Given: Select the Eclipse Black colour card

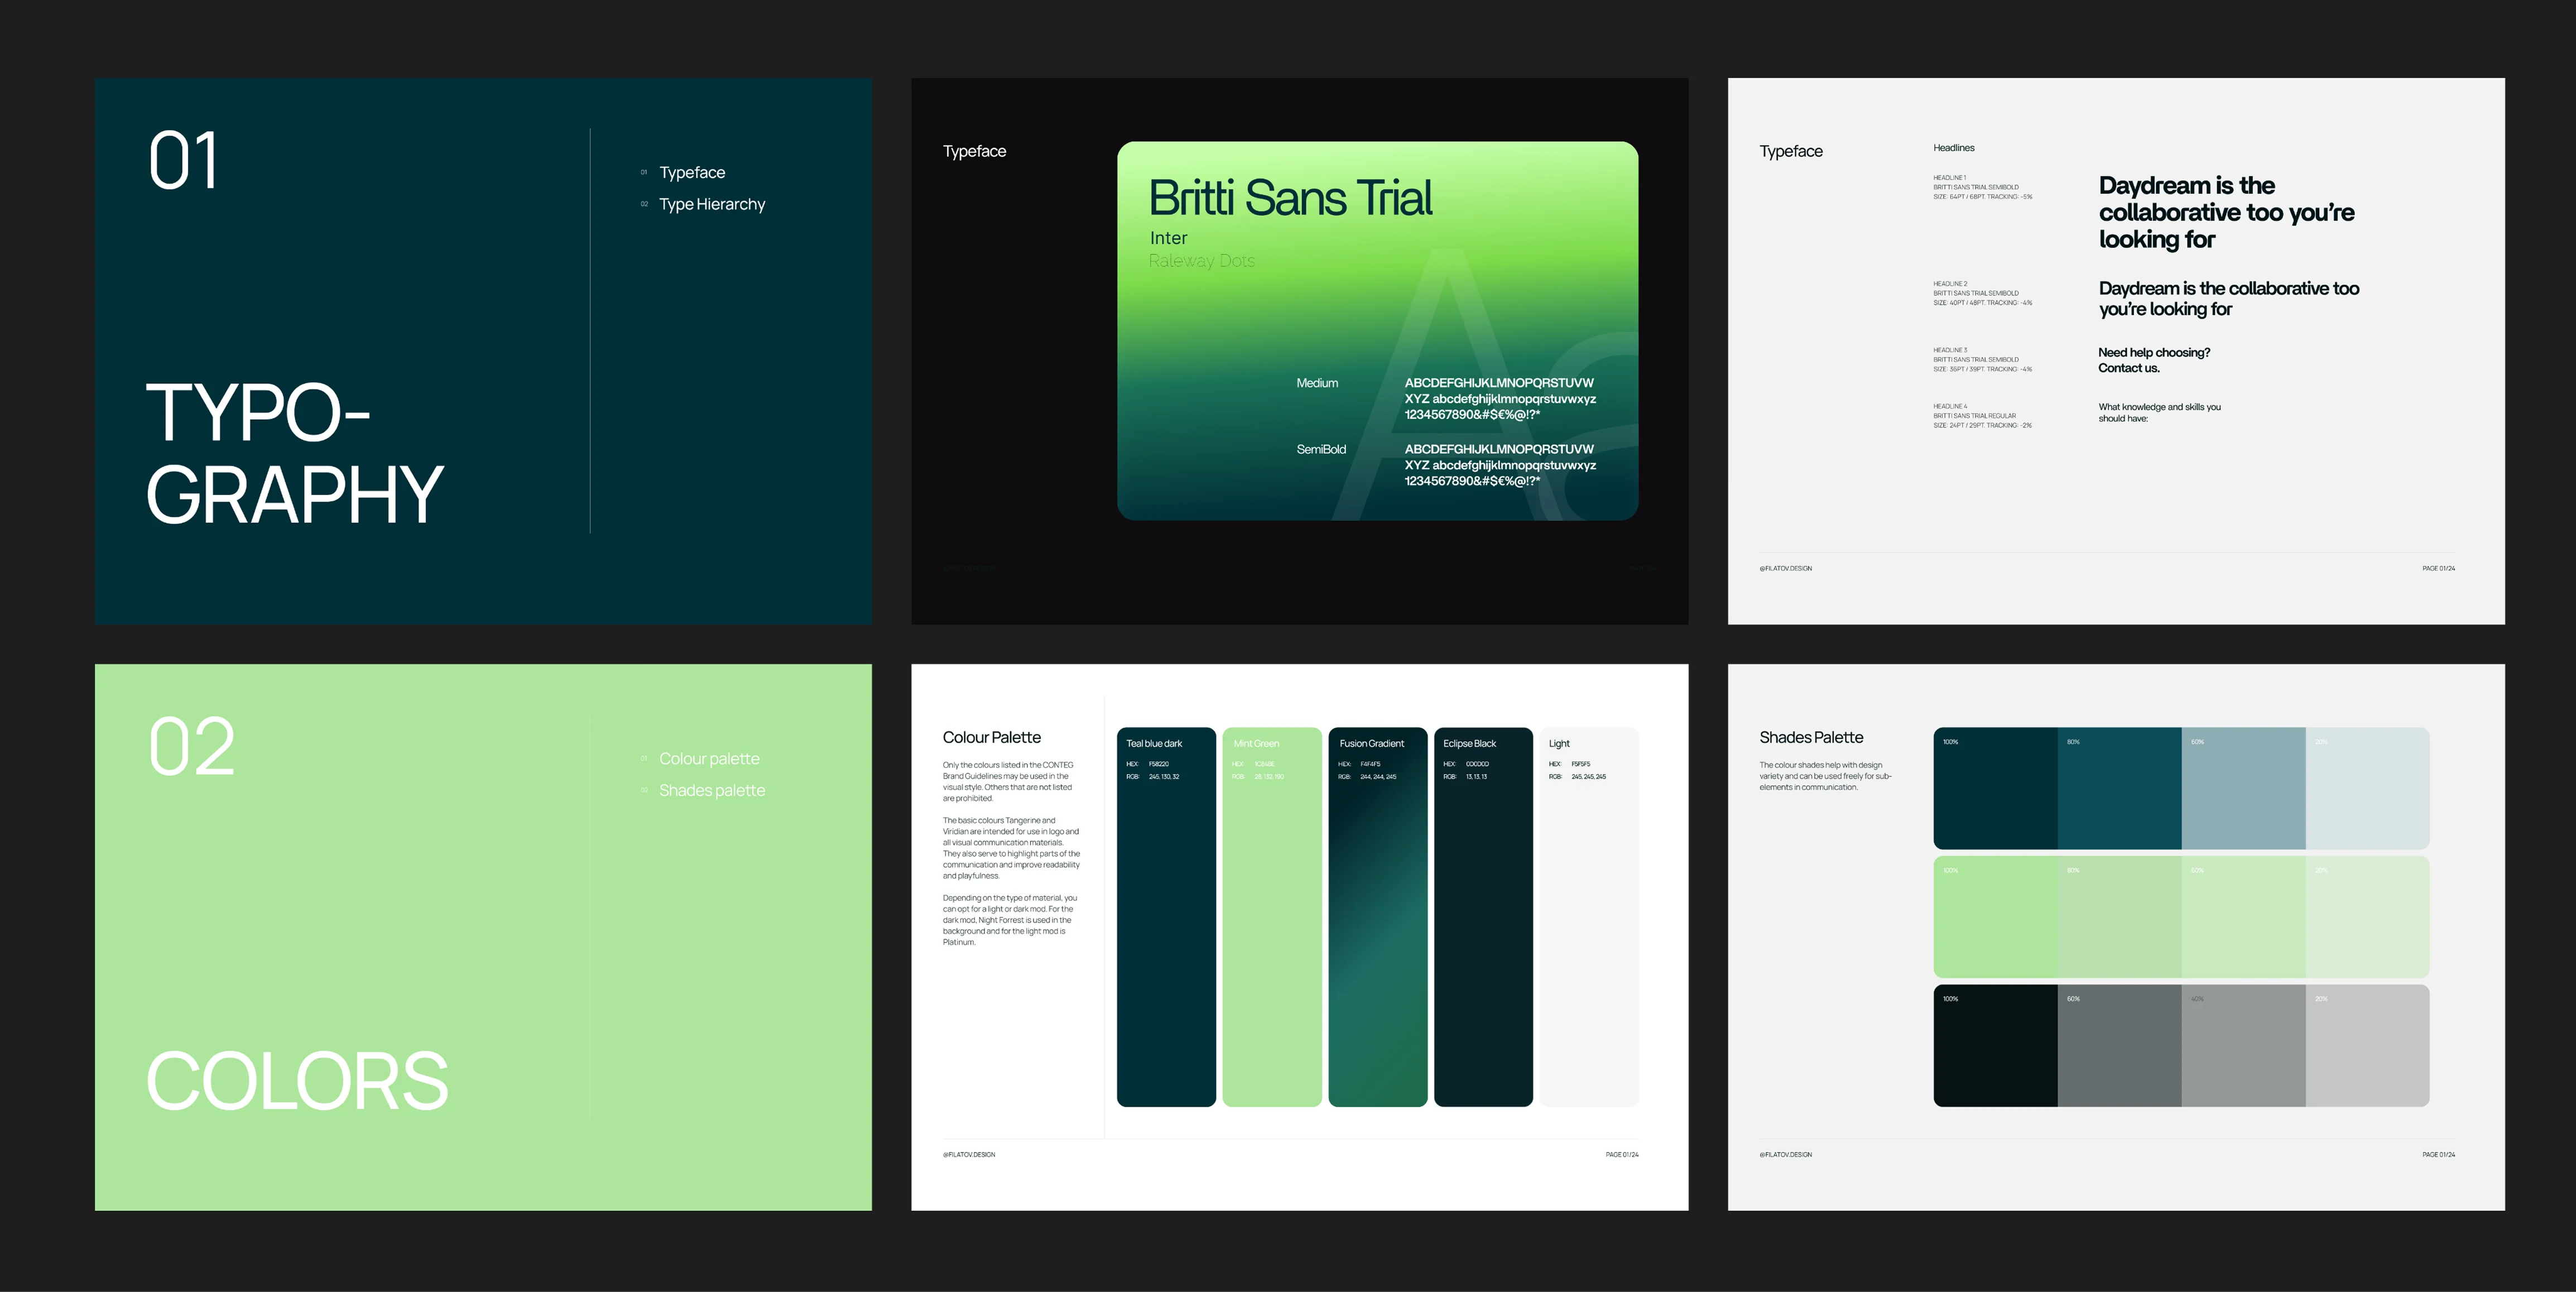Looking at the screenshot, I should pyautogui.click(x=1483, y=916).
